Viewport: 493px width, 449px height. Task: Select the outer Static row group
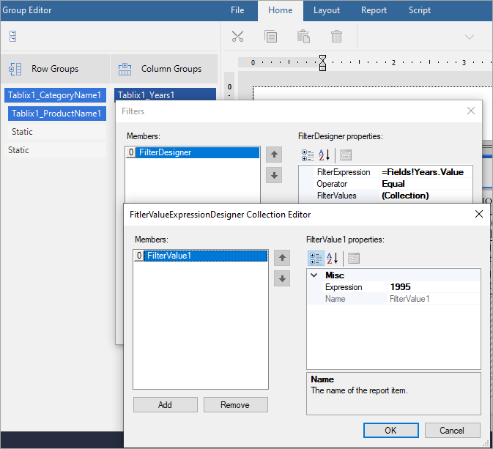point(56,149)
